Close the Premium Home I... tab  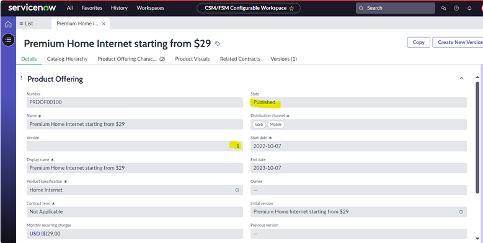(x=104, y=24)
